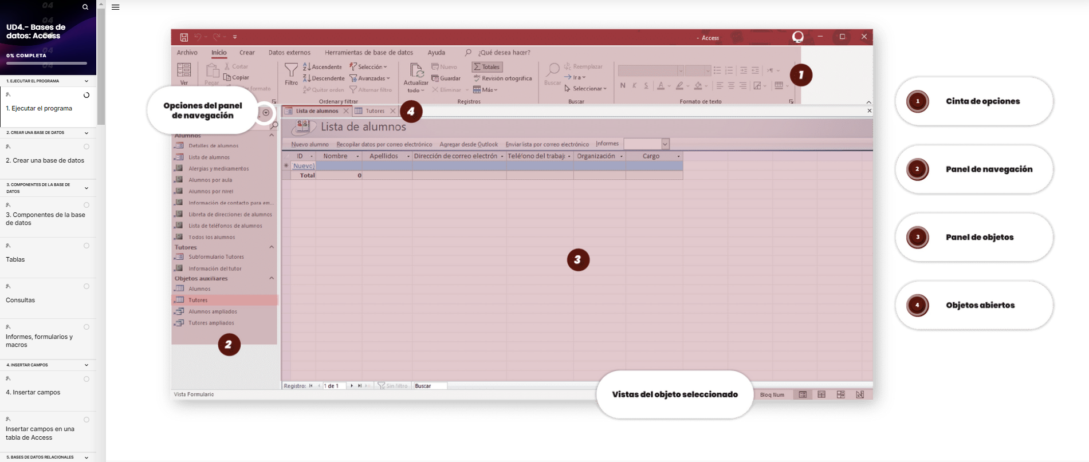Open Herramientas de base de datos tab

pyautogui.click(x=369, y=53)
